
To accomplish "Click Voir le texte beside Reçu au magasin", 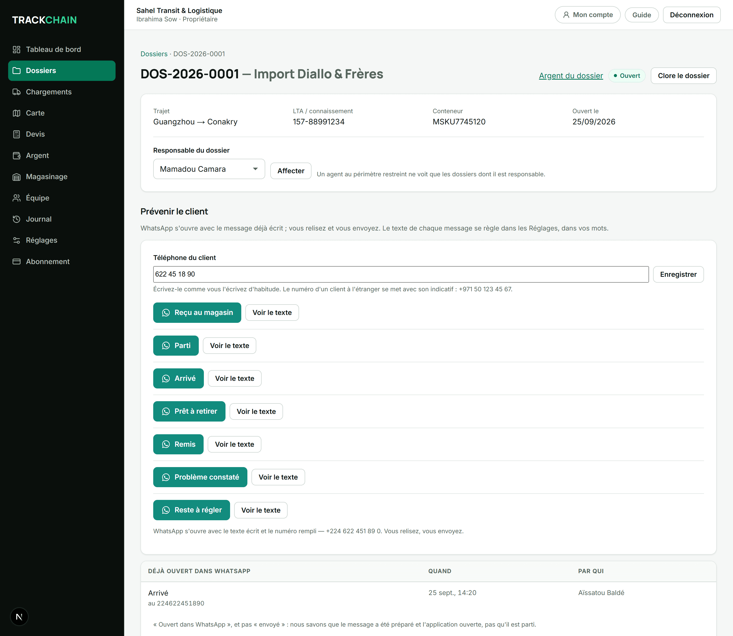I will 272,313.
